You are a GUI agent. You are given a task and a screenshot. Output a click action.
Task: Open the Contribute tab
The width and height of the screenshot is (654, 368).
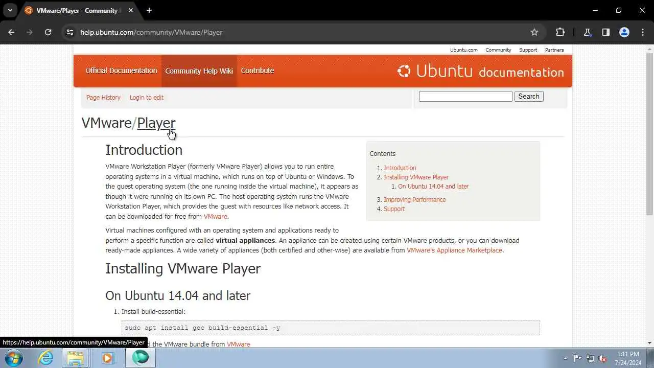pyautogui.click(x=258, y=71)
